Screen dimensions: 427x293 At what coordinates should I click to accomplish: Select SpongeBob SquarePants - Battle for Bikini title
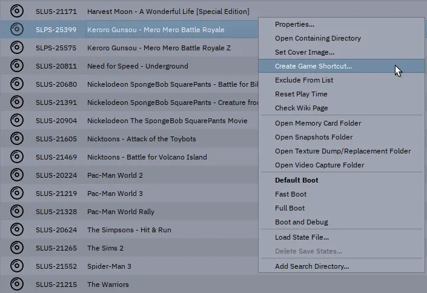pyautogui.click(x=173, y=84)
